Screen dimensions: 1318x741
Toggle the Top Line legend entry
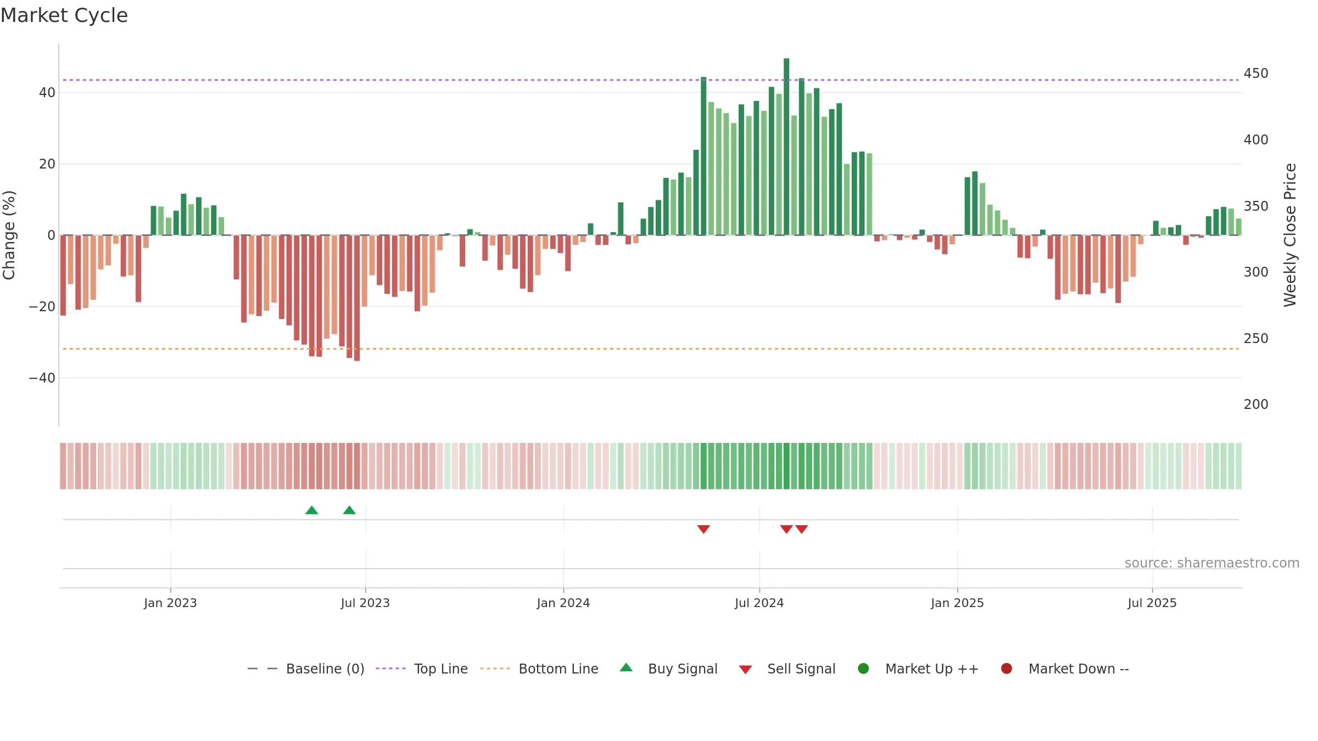point(422,669)
